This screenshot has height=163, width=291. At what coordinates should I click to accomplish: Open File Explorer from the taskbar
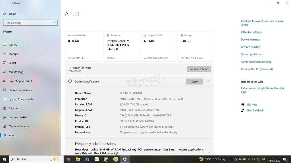point(78,159)
